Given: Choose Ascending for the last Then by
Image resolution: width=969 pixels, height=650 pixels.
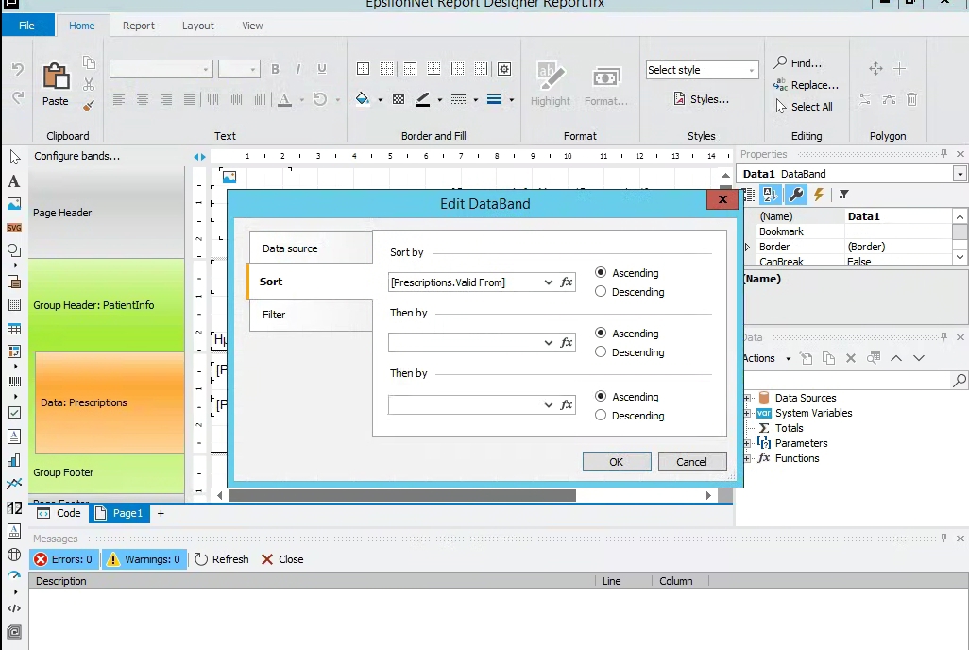Looking at the screenshot, I should tap(601, 397).
